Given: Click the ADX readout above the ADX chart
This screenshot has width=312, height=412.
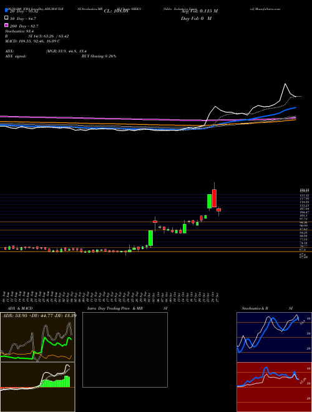Looking at the screenshot, I should tap(39, 316).
